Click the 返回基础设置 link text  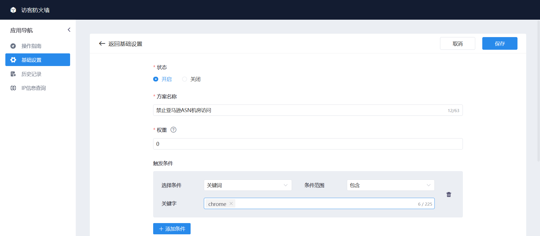(x=125, y=44)
